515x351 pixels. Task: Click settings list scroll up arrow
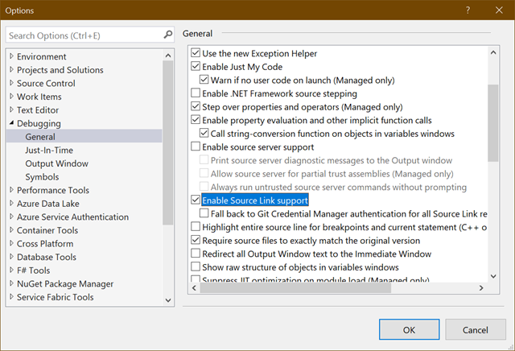tap(493, 52)
